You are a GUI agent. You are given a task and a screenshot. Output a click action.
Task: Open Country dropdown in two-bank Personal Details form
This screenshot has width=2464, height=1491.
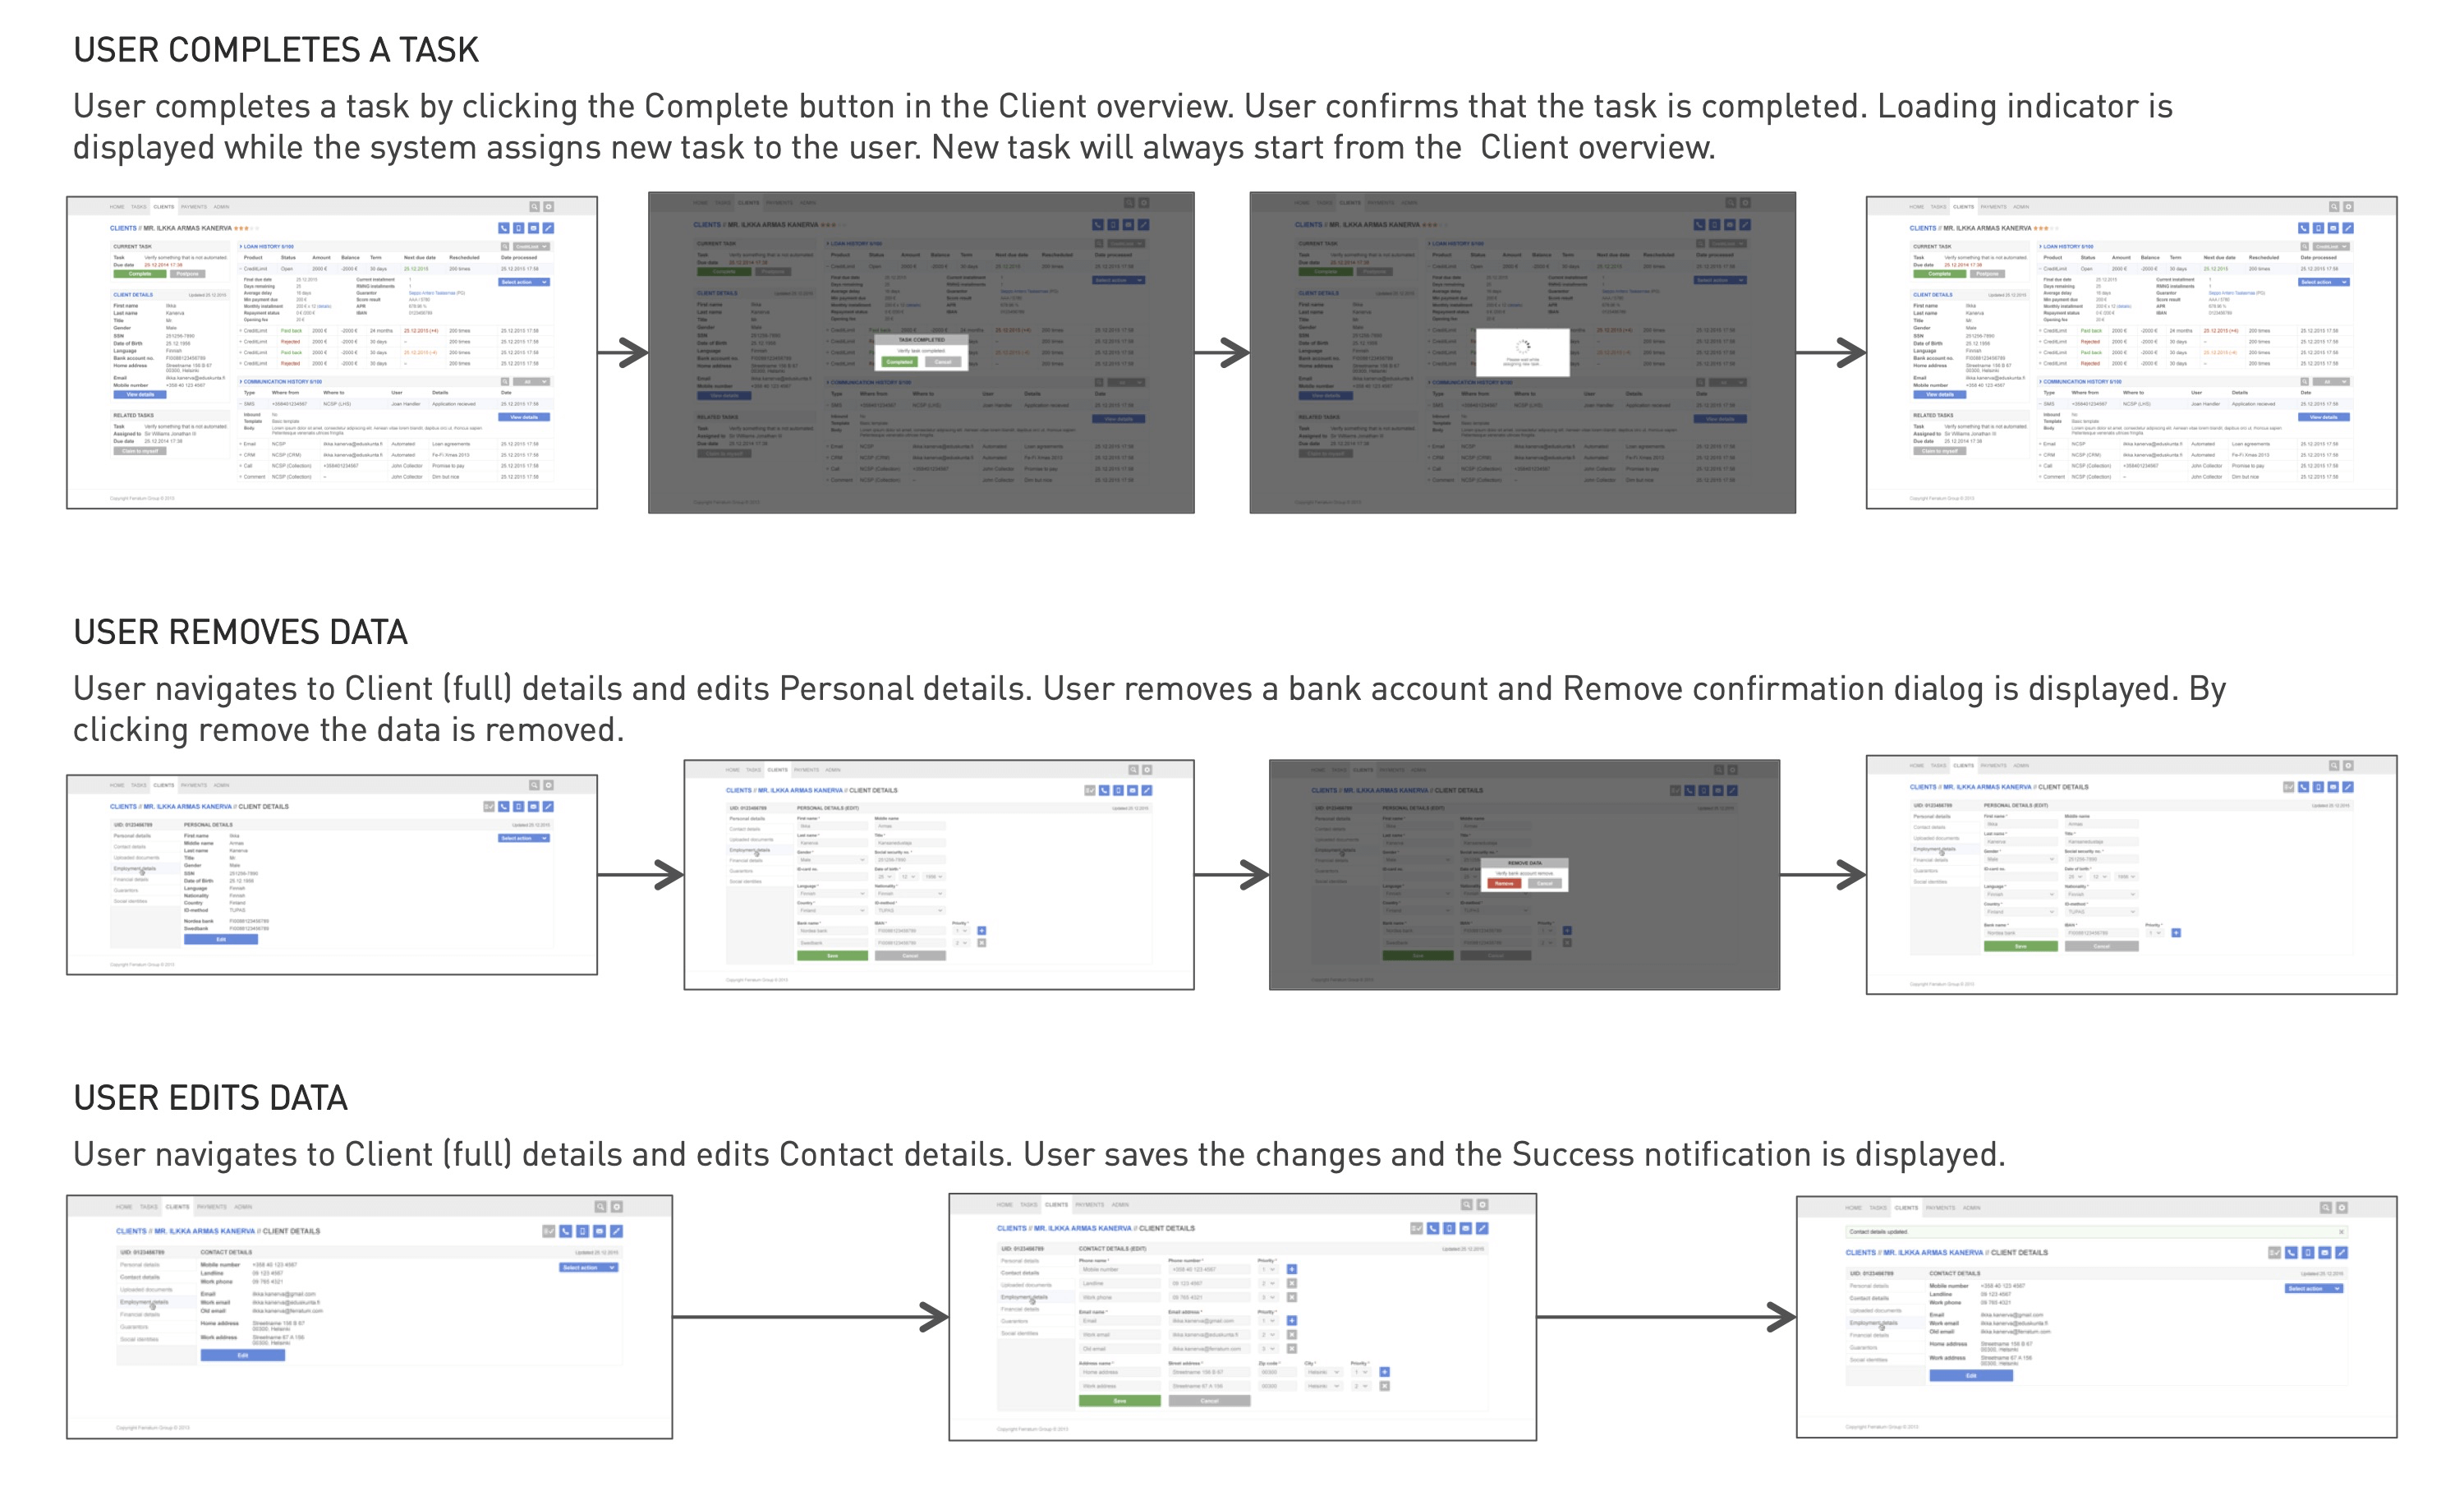[x=832, y=911]
